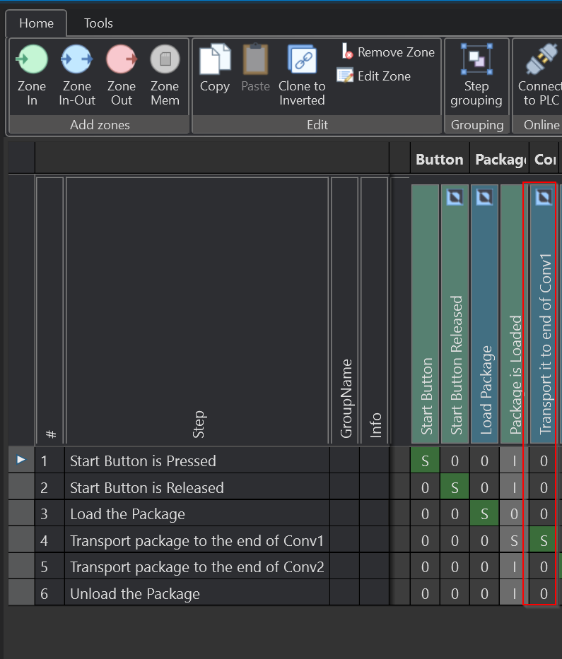Click inverted icon on Start Button Released column
Image resolution: width=562 pixels, height=659 pixels.
[455, 197]
